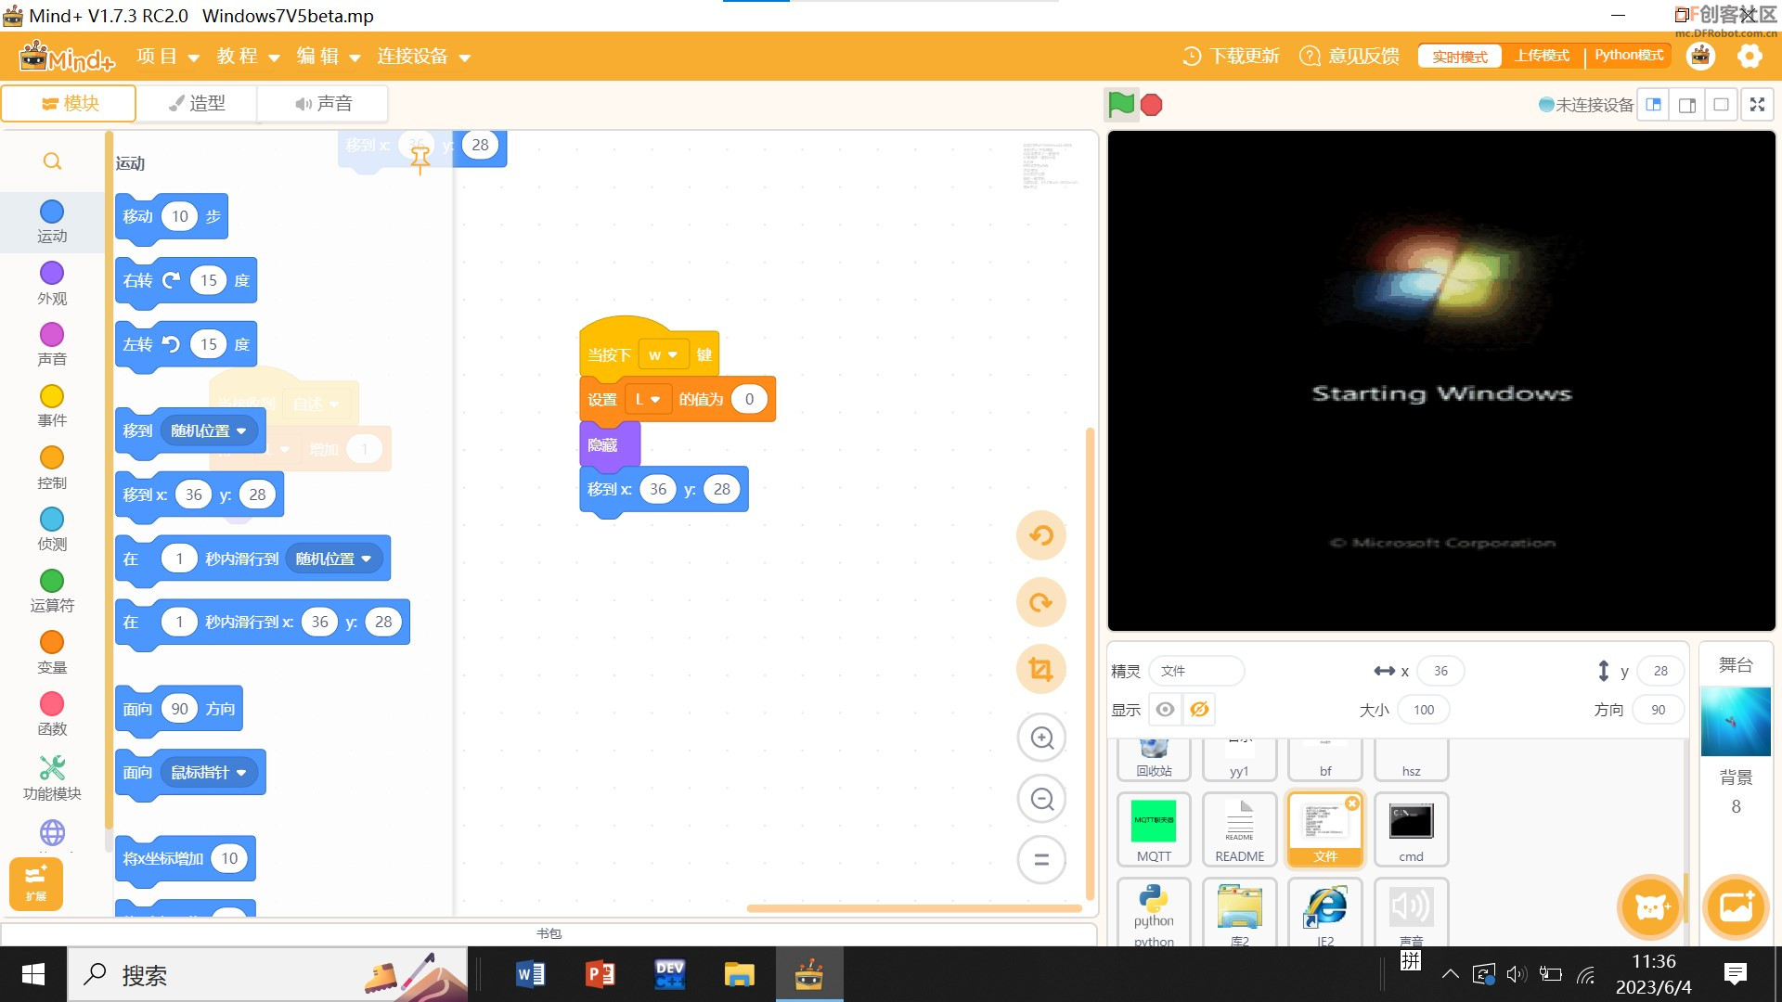Open the 模块 blocks tab
This screenshot has height=1002, width=1782.
70,103
